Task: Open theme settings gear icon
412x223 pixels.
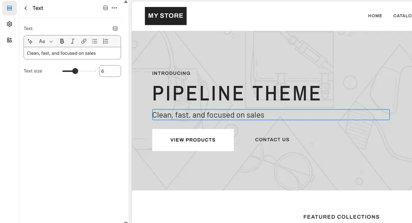Action: [10, 24]
